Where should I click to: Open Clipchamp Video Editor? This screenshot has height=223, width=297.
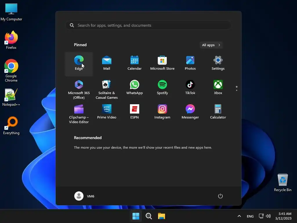coord(79,114)
